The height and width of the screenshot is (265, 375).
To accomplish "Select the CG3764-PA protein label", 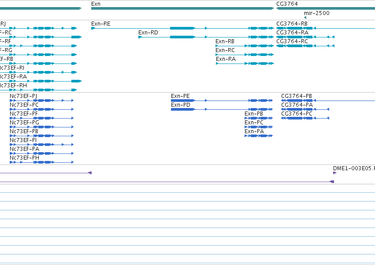I will (297, 105).
